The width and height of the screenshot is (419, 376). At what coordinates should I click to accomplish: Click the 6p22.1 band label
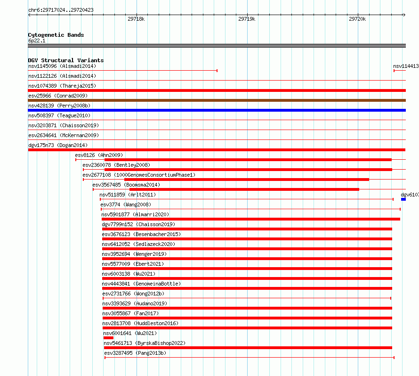[37, 41]
